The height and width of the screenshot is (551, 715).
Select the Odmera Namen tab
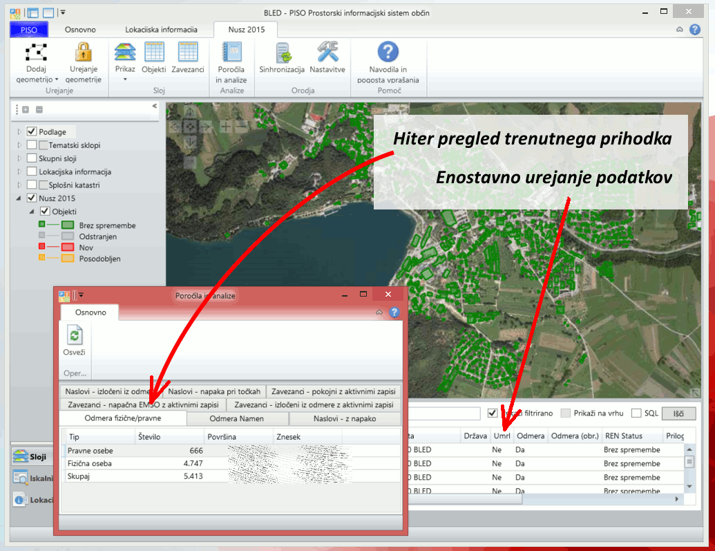pyautogui.click(x=238, y=418)
